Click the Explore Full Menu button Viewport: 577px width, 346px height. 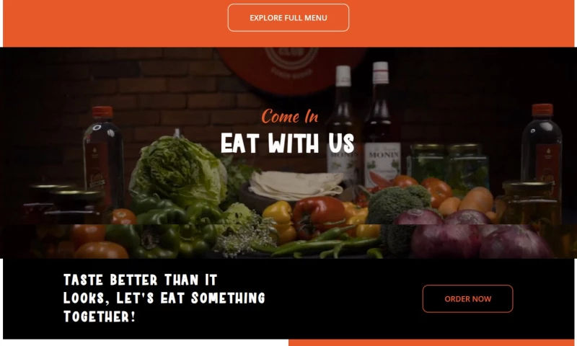point(288,17)
